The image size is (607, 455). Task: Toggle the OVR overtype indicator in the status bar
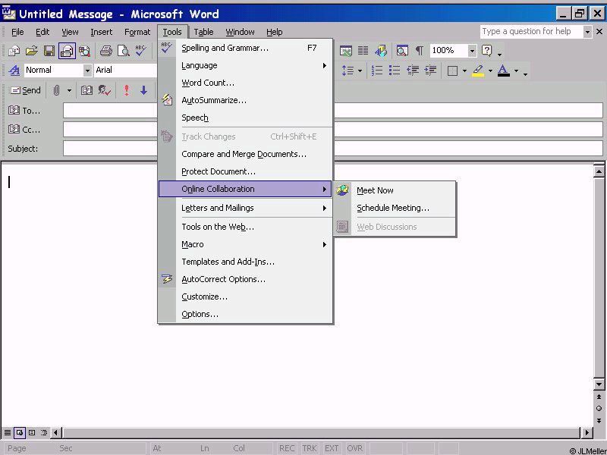coord(354,448)
